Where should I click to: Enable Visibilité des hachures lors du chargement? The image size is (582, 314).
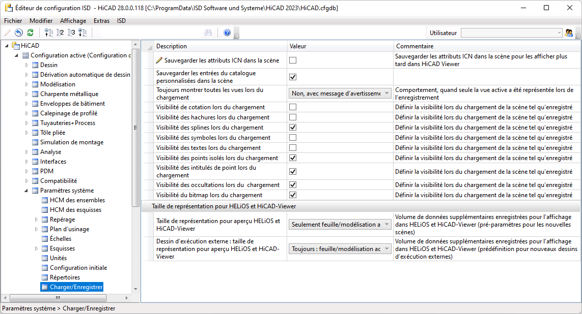click(293, 117)
